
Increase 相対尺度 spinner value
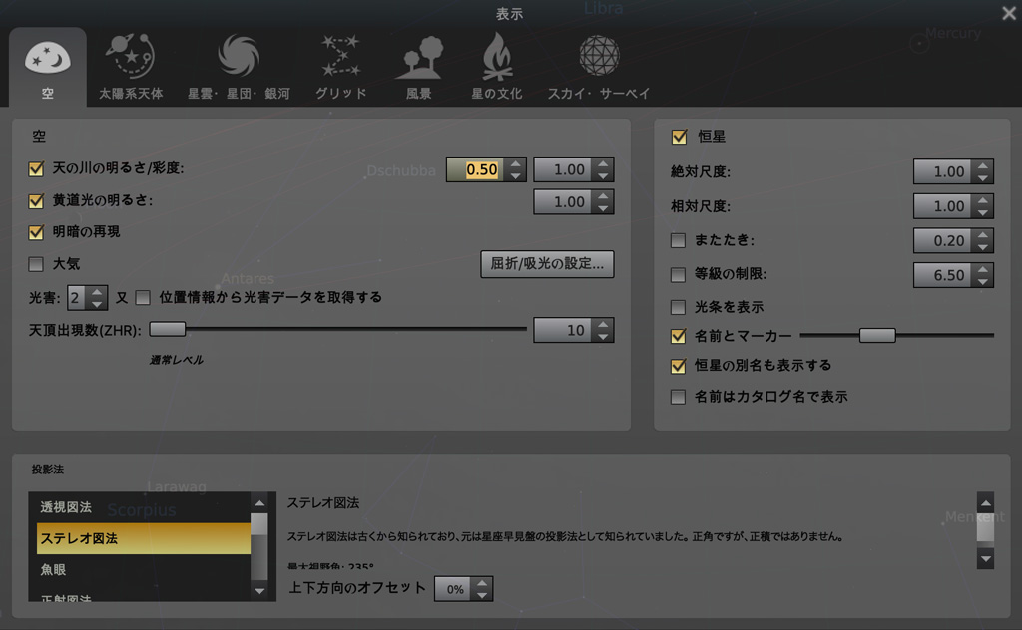(x=983, y=199)
